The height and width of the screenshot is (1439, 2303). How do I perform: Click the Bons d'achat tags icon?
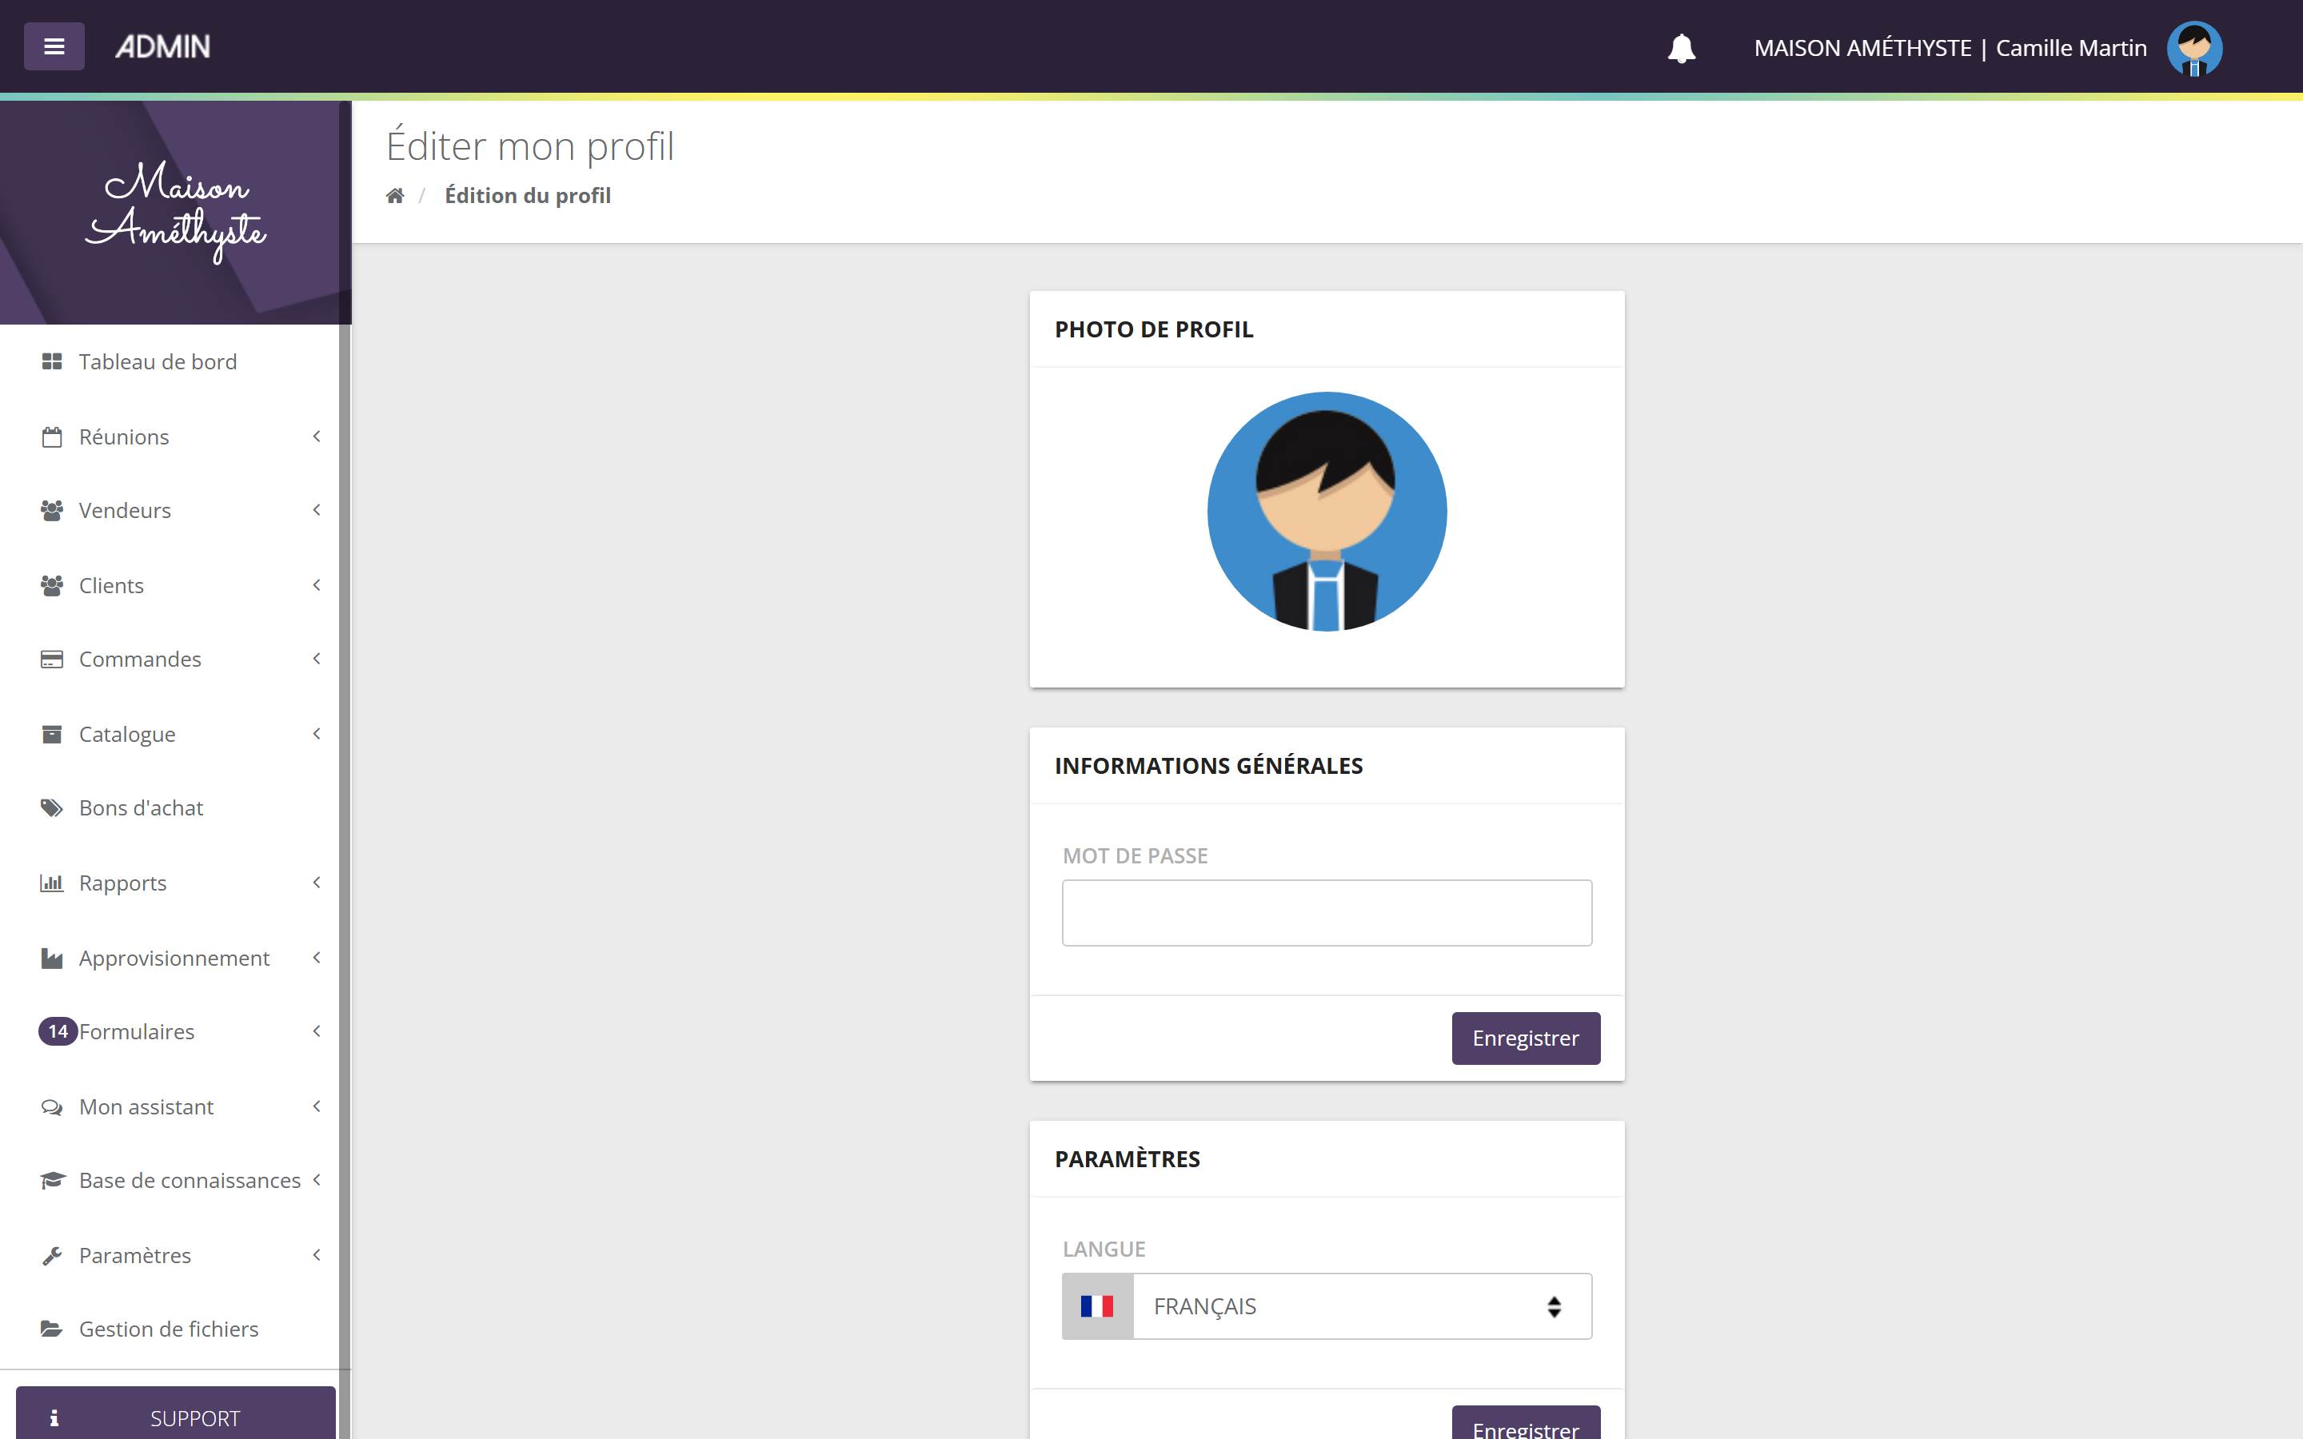coord(51,808)
